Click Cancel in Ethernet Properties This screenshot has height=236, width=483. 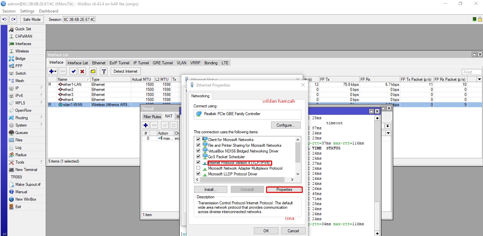click(293, 231)
